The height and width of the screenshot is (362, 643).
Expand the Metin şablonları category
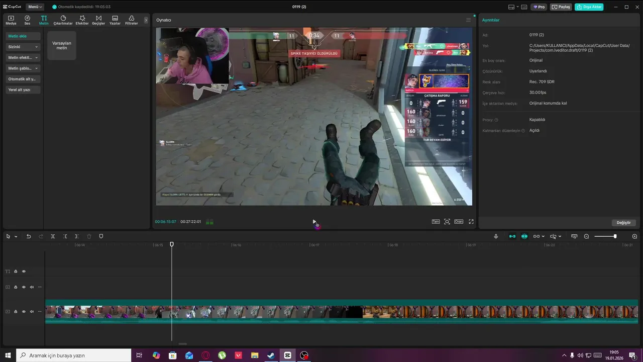(x=23, y=68)
